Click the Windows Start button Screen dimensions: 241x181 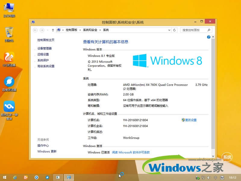5,177
